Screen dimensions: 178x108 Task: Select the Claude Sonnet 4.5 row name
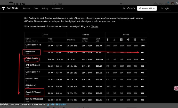(33, 45)
